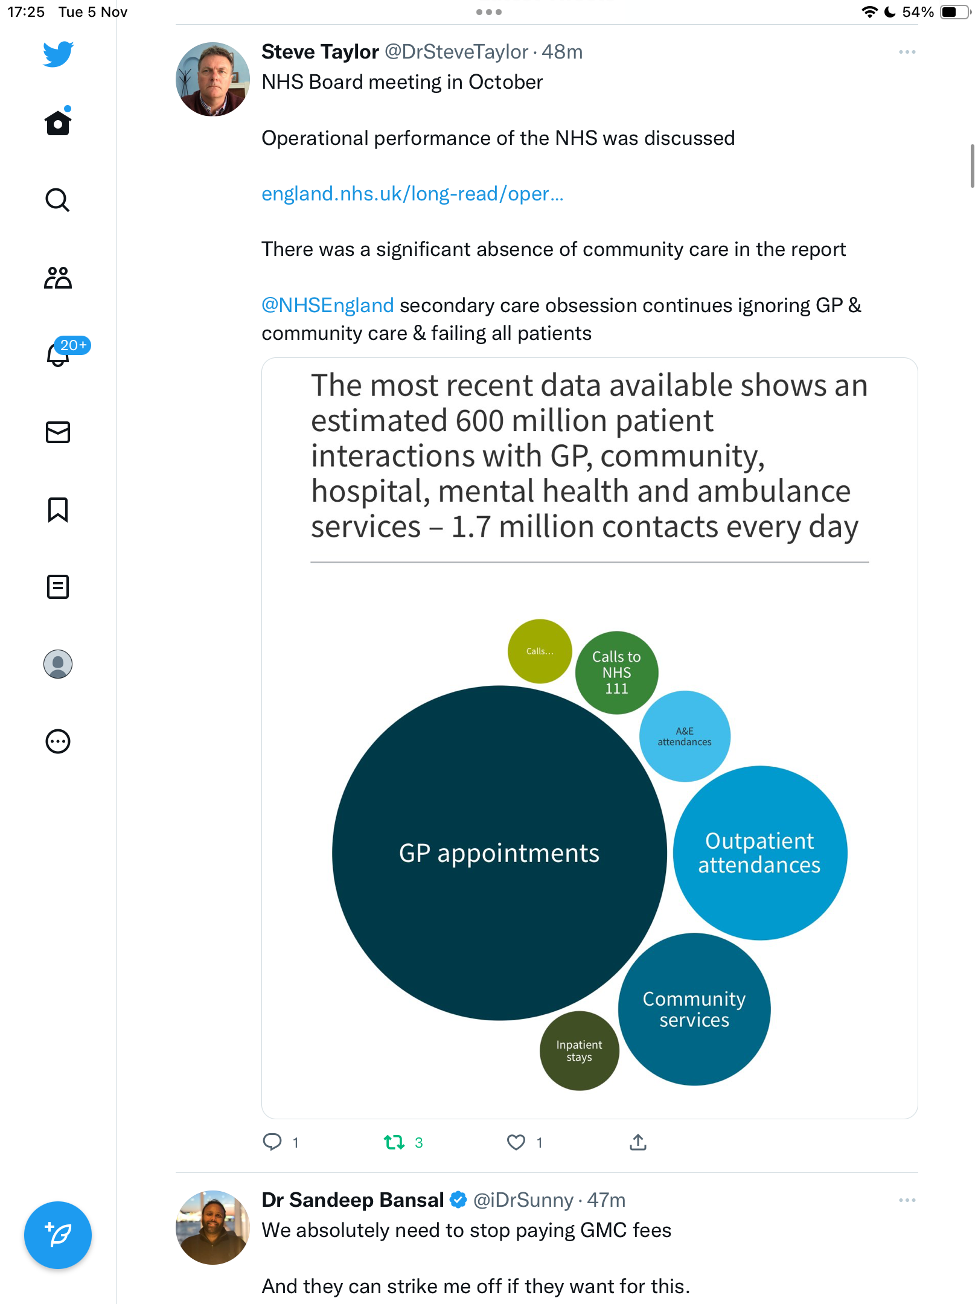This screenshot has width=978, height=1304.
Task: Reply to Steve Taylor's tweet
Action: [x=272, y=1142]
